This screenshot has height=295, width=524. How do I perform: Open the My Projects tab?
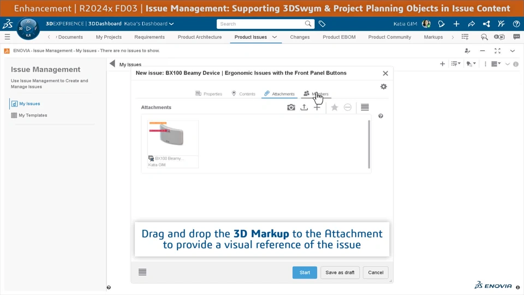(x=109, y=37)
